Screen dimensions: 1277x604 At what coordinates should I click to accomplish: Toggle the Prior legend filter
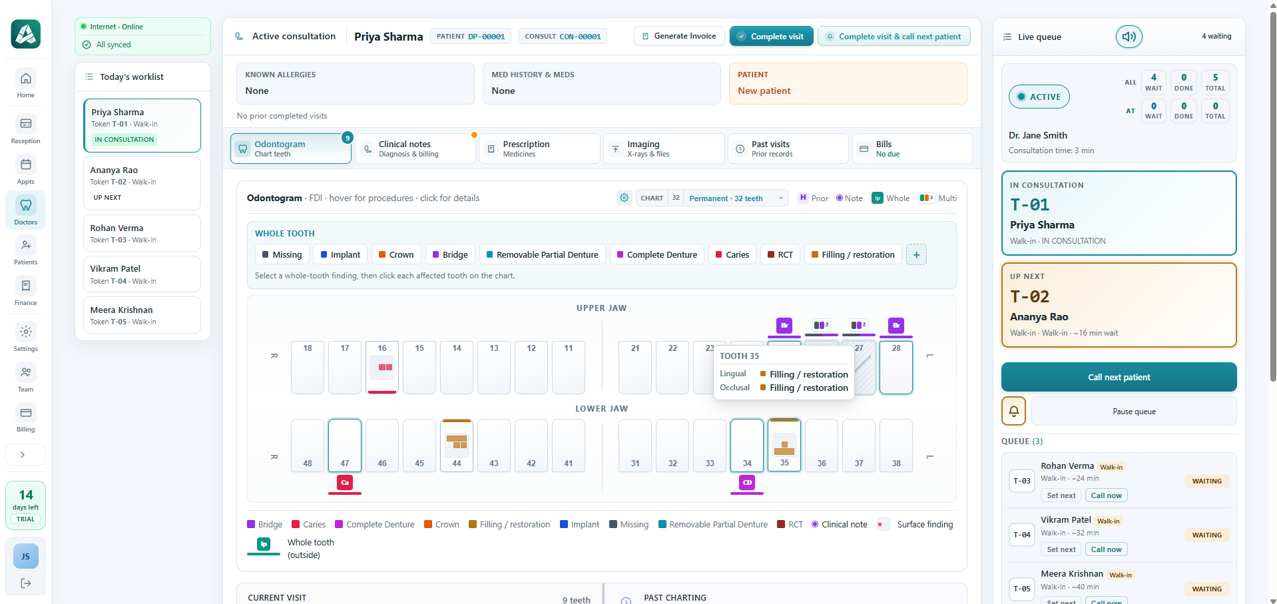[x=814, y=198]
